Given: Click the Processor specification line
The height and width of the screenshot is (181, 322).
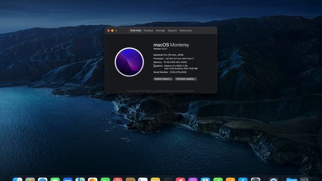Looking at the screenshot, I should tap(174, 58).
